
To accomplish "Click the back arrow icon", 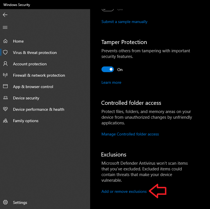I will coord(5,15).
